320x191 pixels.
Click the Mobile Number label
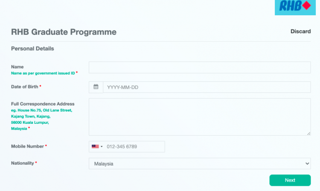(x=27, y=146)
